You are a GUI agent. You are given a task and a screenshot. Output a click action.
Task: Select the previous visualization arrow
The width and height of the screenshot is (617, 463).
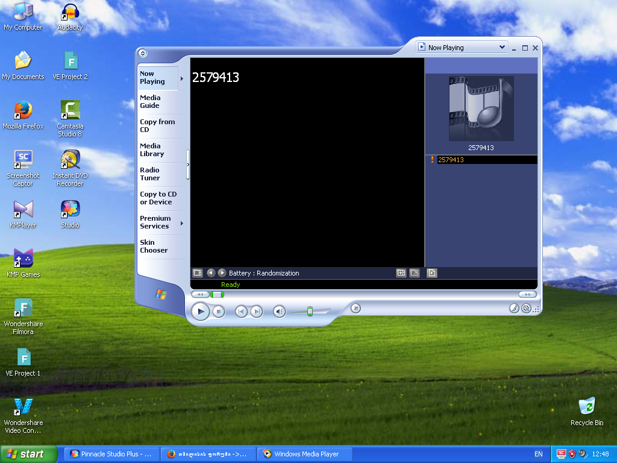pyautogui.click(x=211, y=273)
